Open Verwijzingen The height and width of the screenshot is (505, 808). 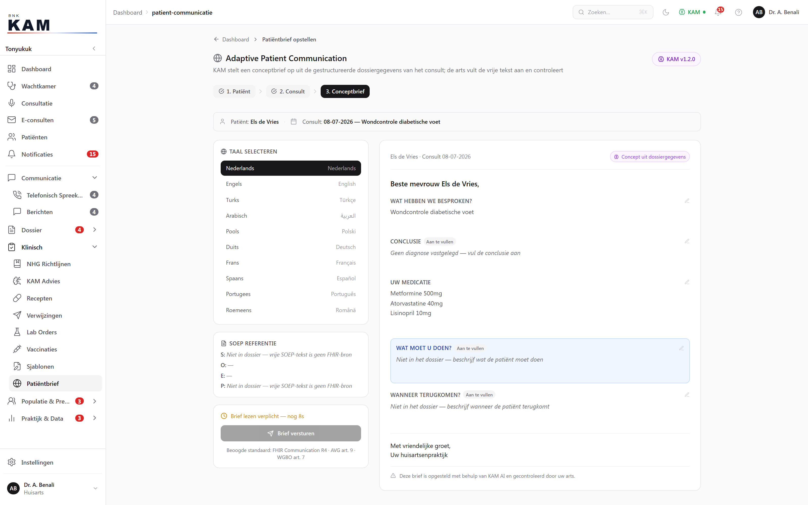point(56,315)
